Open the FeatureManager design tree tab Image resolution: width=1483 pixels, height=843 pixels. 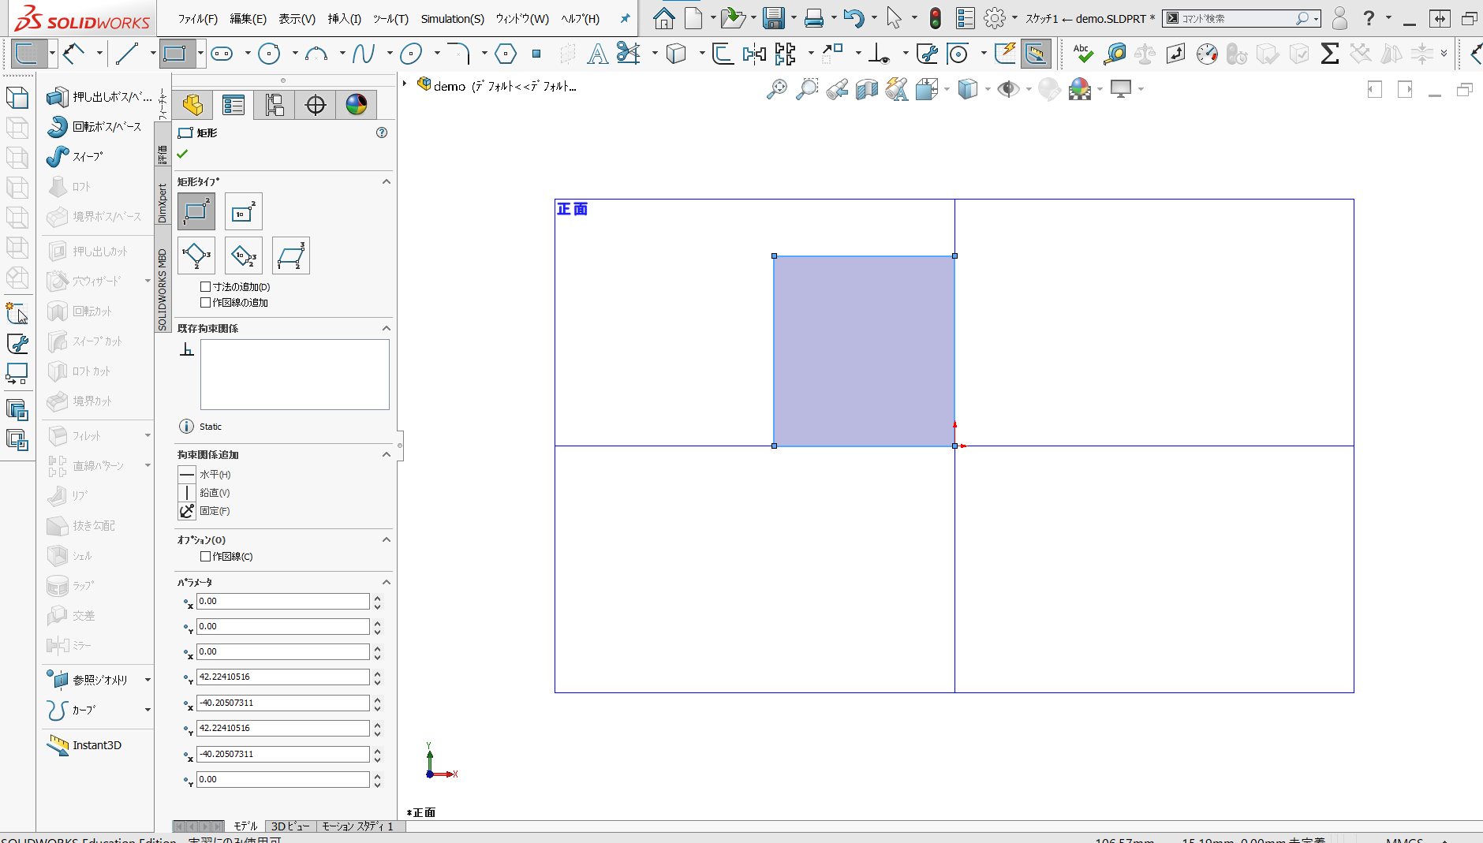point(192,105)
